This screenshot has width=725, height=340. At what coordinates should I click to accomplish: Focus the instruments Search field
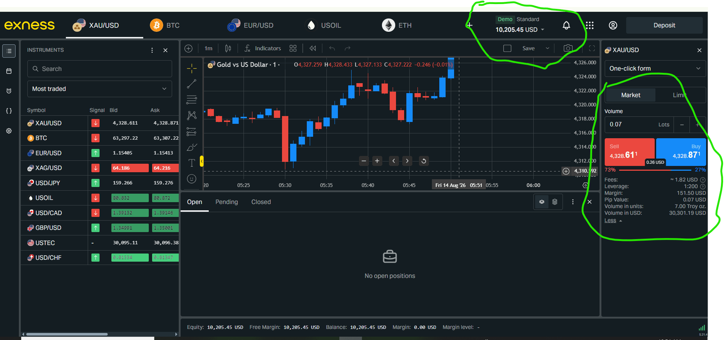click(100, 69)
